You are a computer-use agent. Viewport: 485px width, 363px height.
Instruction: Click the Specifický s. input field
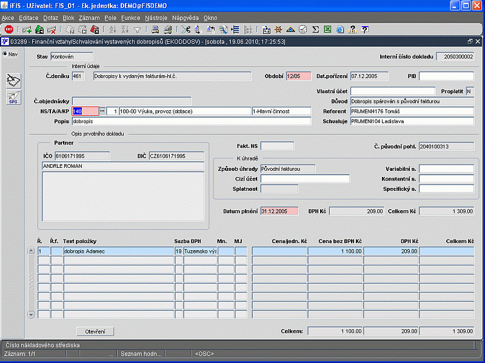pyautogui.click(x=446, y=188)
